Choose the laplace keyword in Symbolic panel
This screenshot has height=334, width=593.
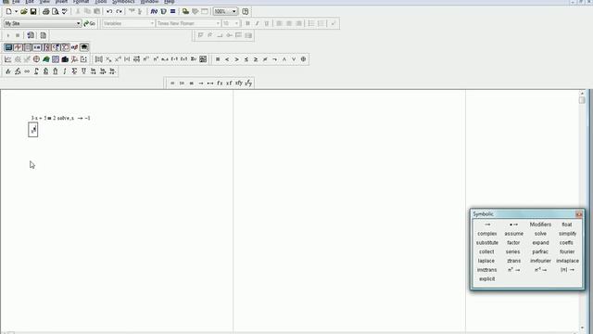tap(486, 261)
